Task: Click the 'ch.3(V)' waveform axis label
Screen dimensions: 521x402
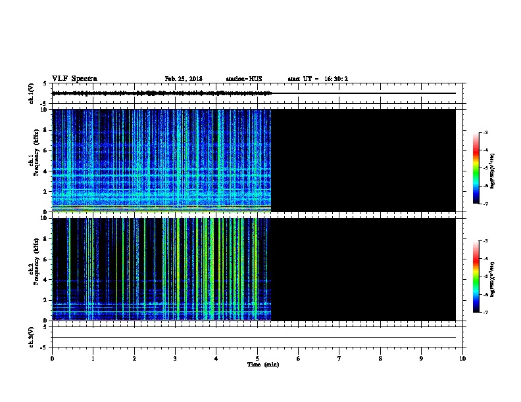Action: (x=32, y=337)
